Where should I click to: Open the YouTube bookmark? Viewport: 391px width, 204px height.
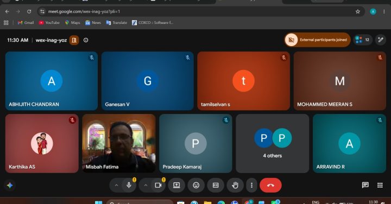coord(49,23)
